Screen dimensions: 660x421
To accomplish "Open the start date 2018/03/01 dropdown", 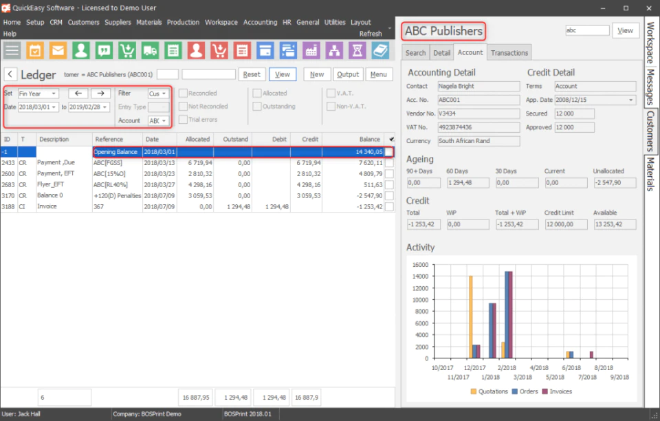I will pos(54,107).
